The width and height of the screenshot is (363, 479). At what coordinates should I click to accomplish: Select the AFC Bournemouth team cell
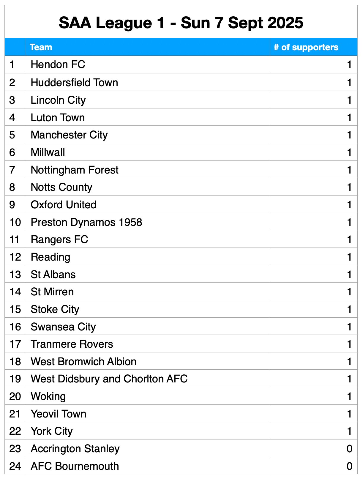(x=75, y=466)
